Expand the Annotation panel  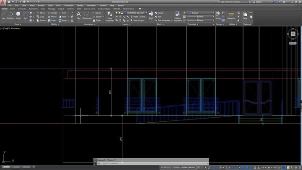[x=89, y=24]
